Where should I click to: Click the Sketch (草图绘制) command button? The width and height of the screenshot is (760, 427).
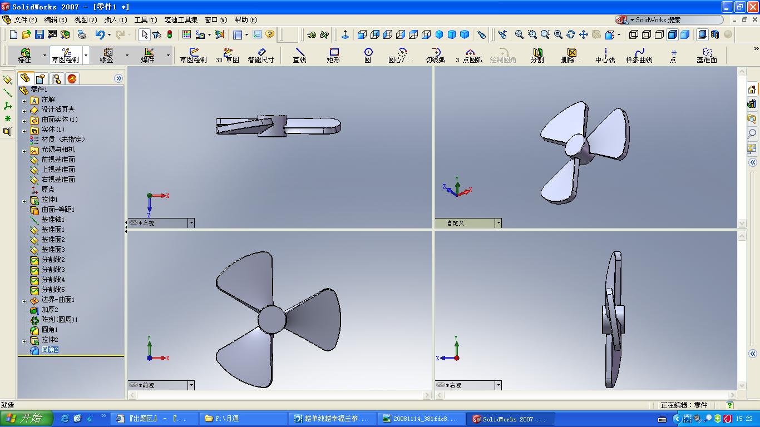[x=194, y=56]
